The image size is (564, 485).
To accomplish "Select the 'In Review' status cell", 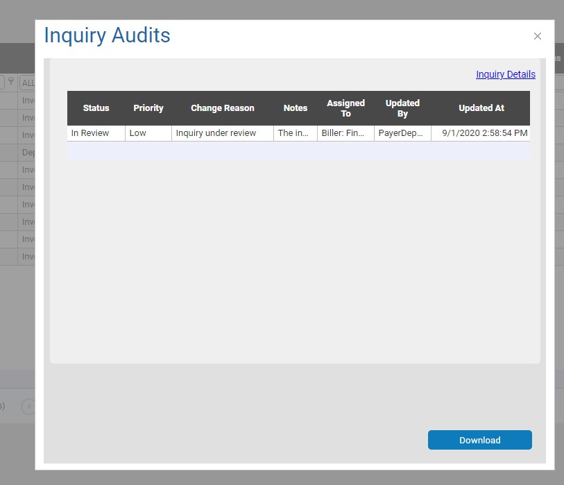I will tap(96, 133).
